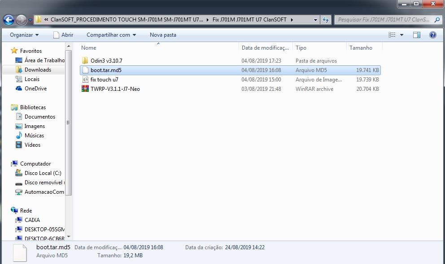Click the magnifier search icon

(437, 20)
